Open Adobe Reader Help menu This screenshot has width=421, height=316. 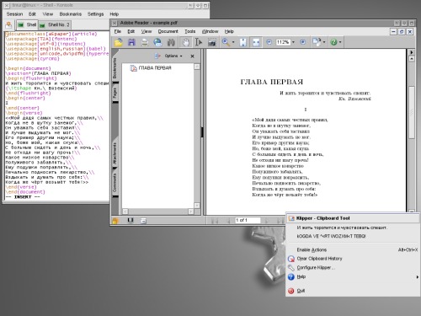229,31
